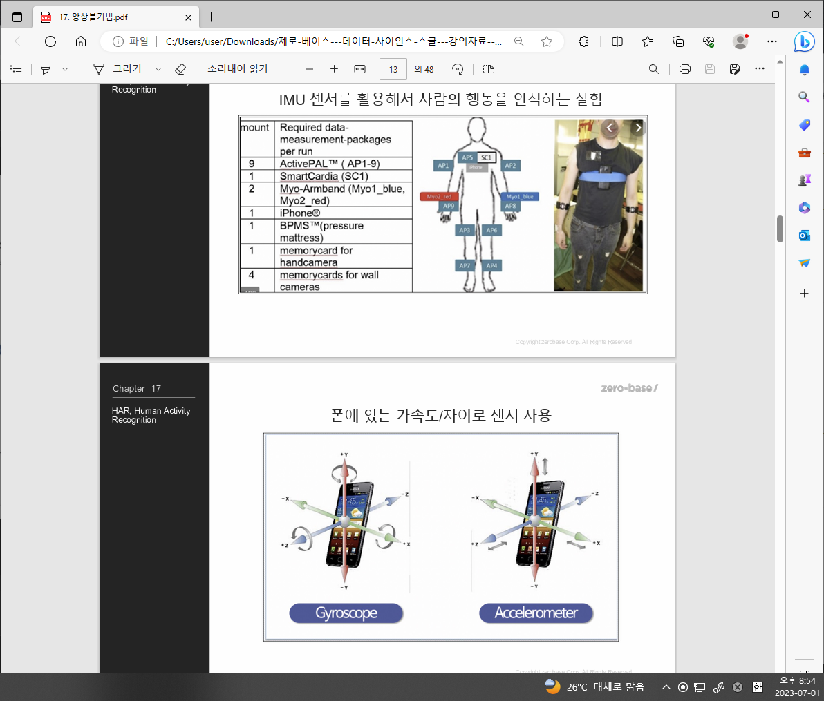Show the previous slide image arrow
Screen dimensions: 824x701
(610, 128)
